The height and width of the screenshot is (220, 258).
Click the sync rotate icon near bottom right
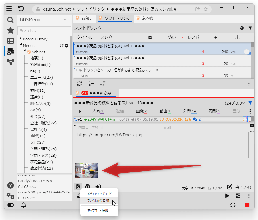233,205
